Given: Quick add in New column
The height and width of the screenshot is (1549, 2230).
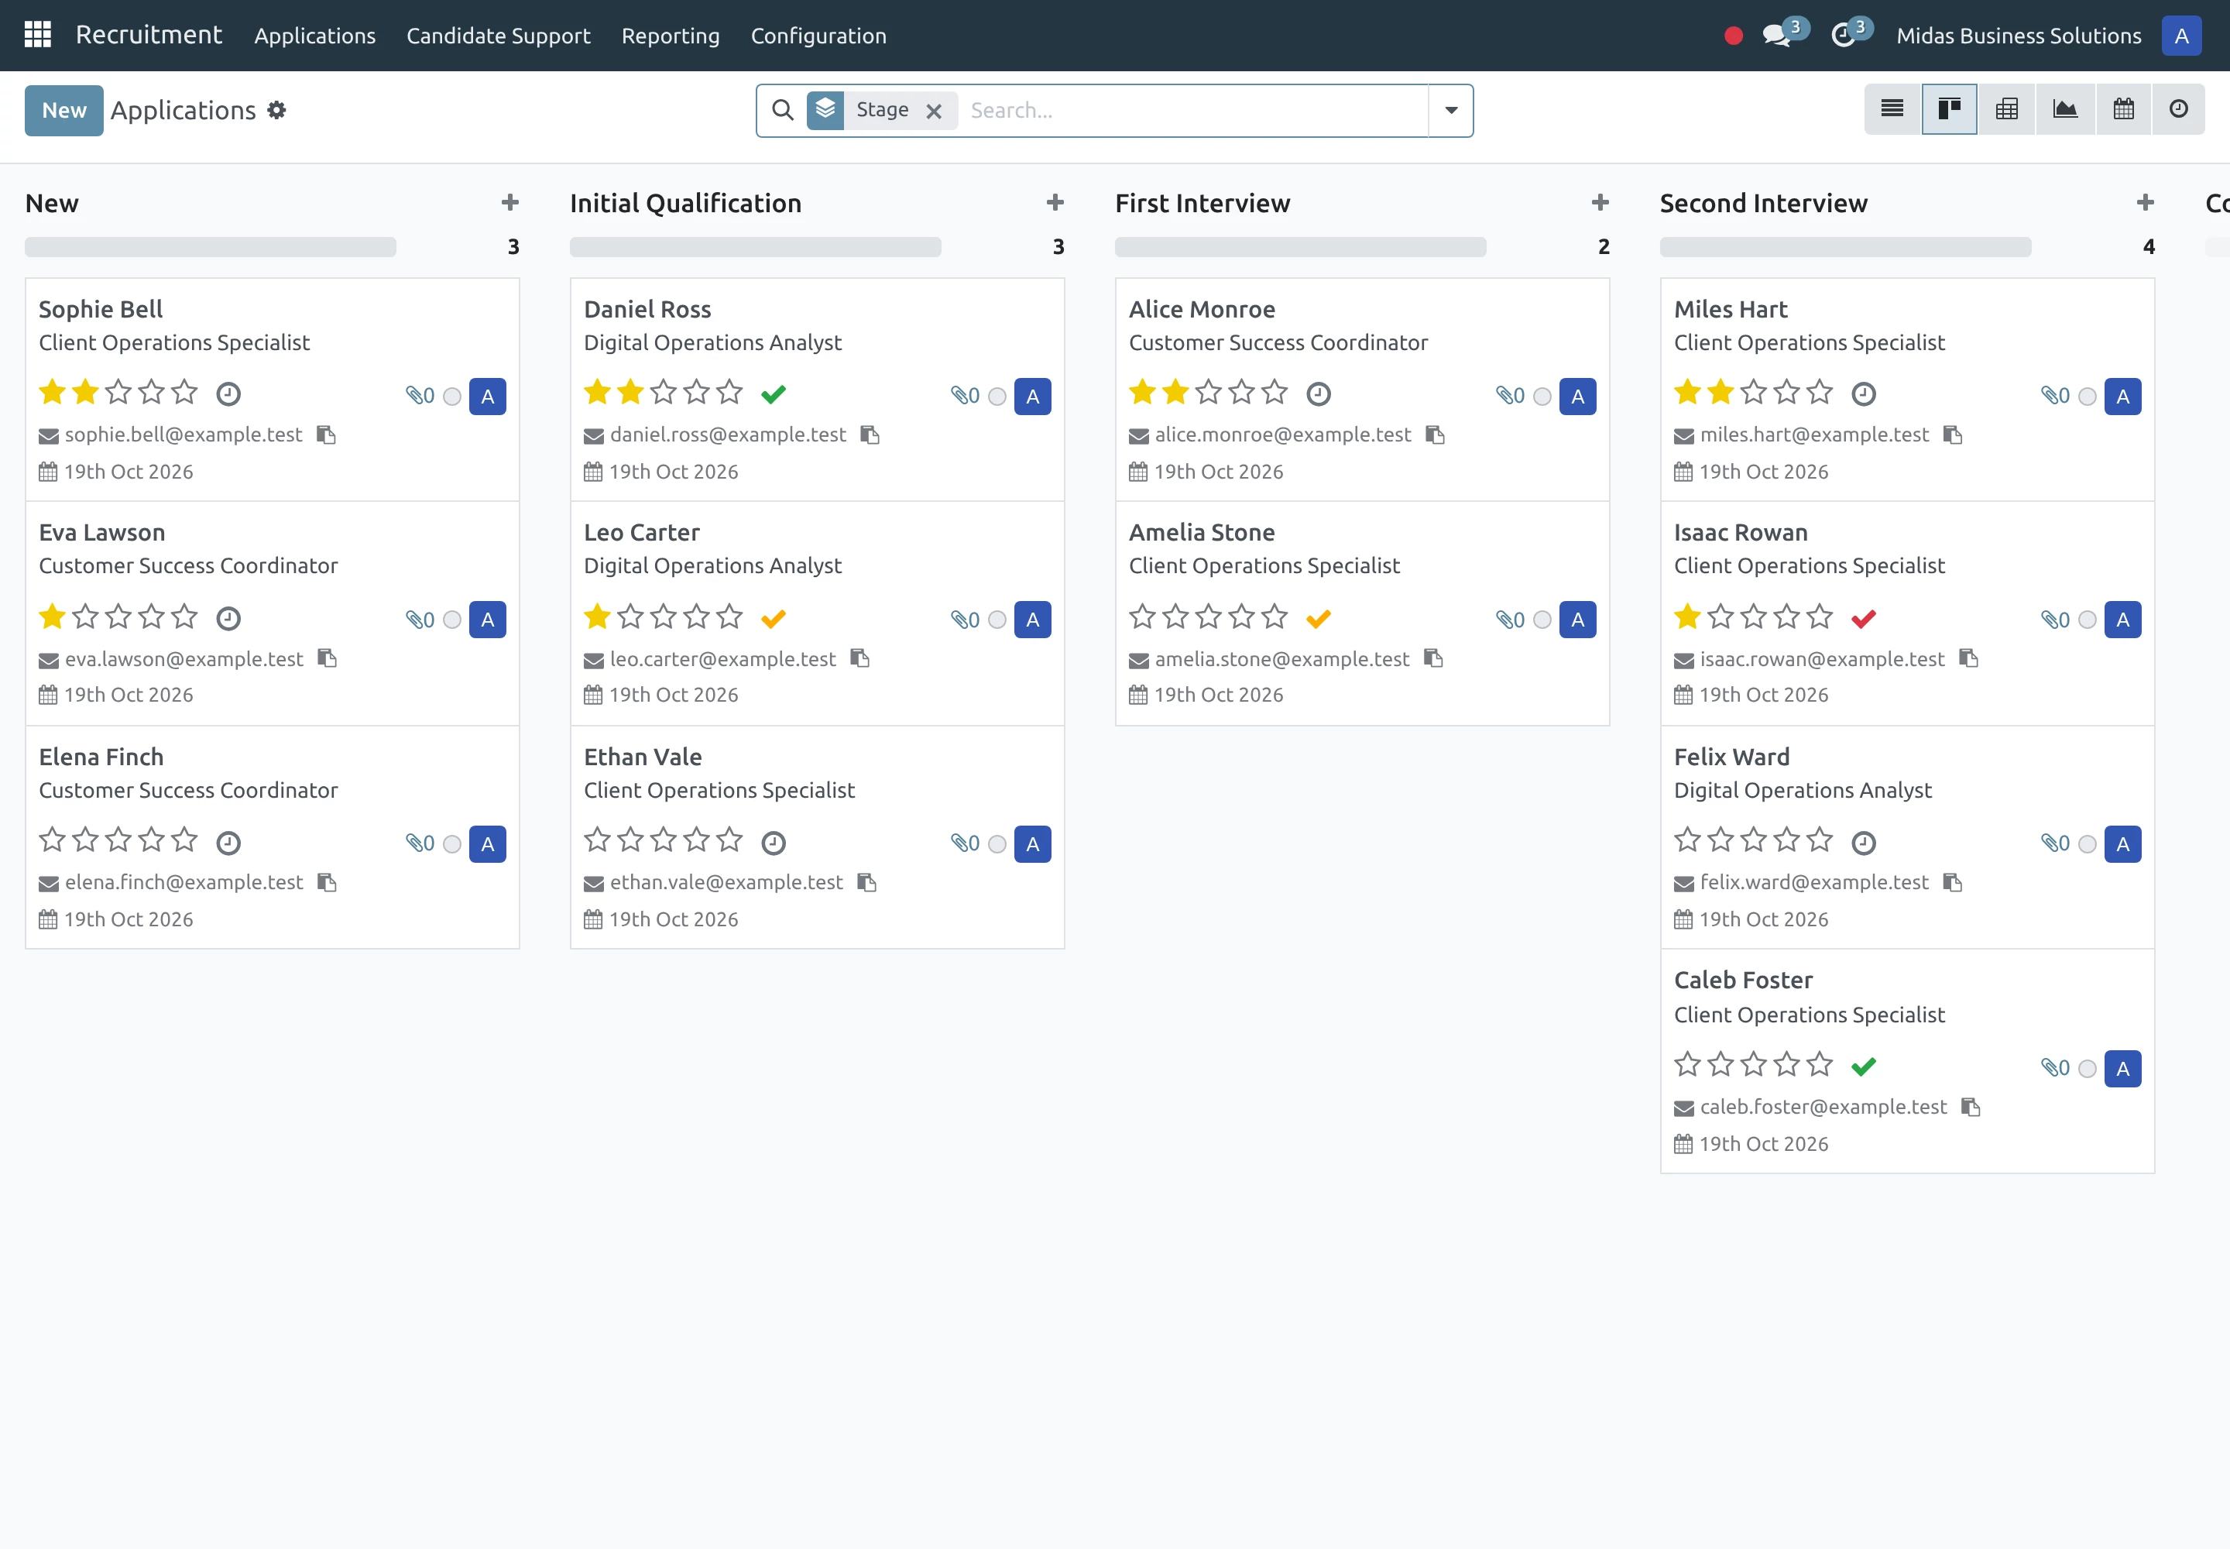Looking at the screenshot, I should tap(509, 202).
